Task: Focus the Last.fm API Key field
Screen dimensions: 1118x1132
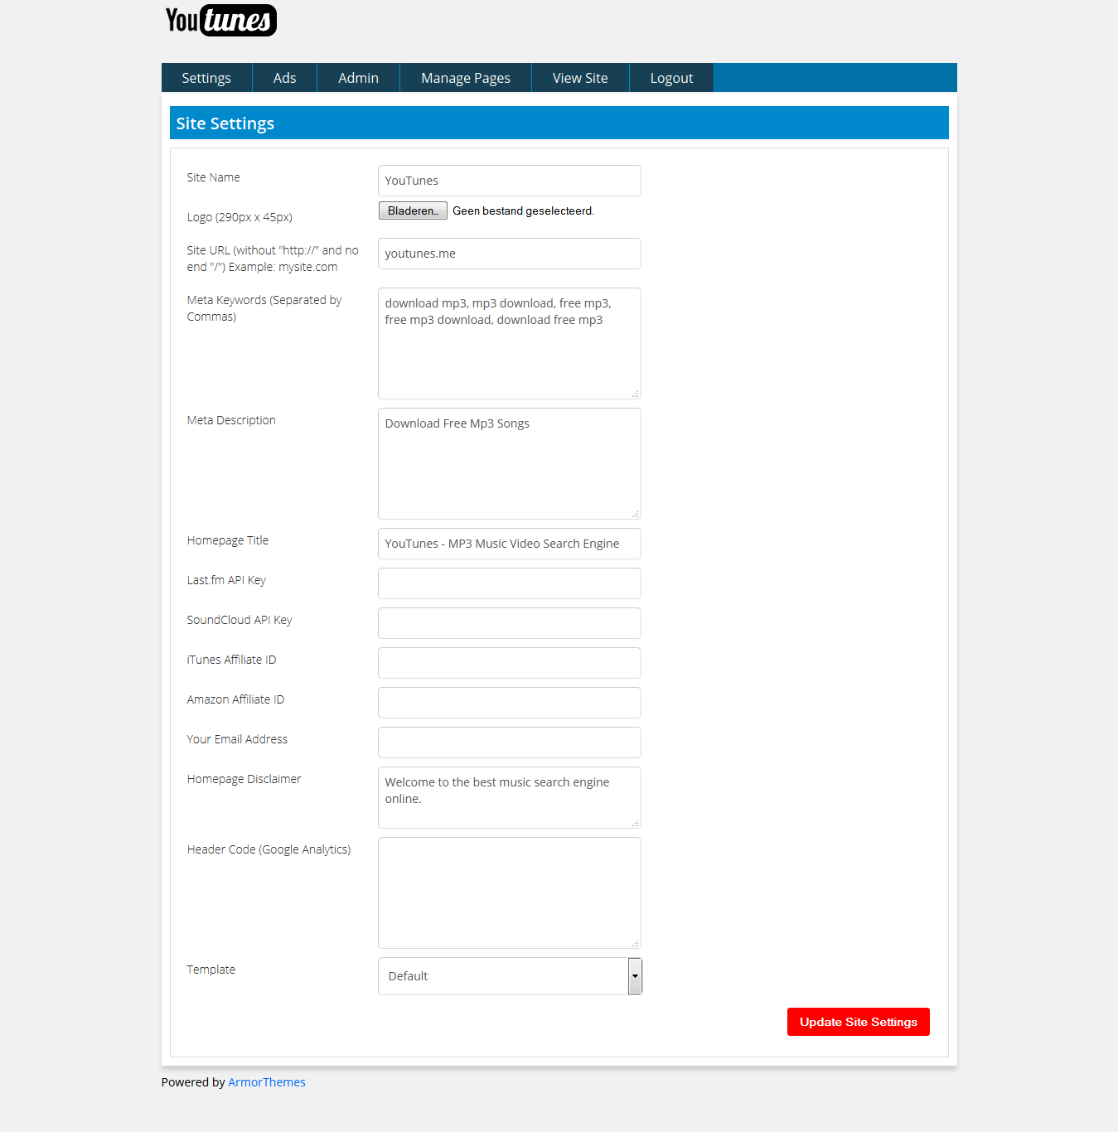Action: tap(510, 583)
